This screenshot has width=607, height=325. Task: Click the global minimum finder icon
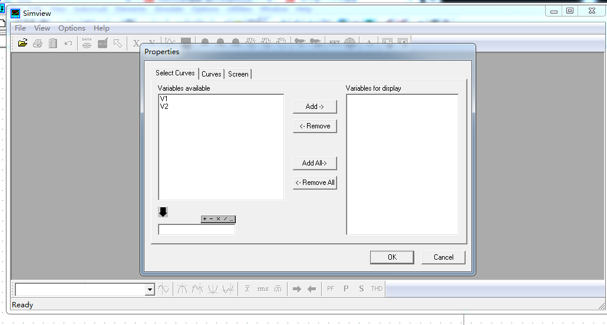[213, 288]
